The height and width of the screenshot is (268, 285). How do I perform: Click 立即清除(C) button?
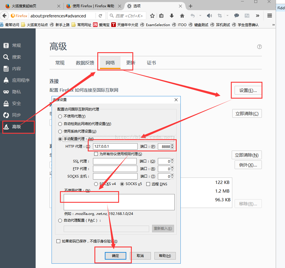[247, 114]
